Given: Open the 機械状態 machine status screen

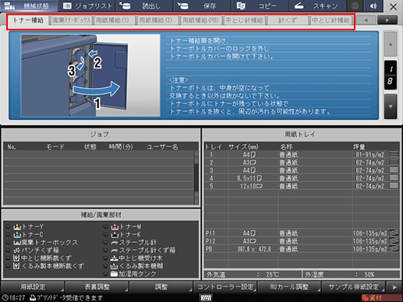Looking at the screenshot, I should click(29, 5).
